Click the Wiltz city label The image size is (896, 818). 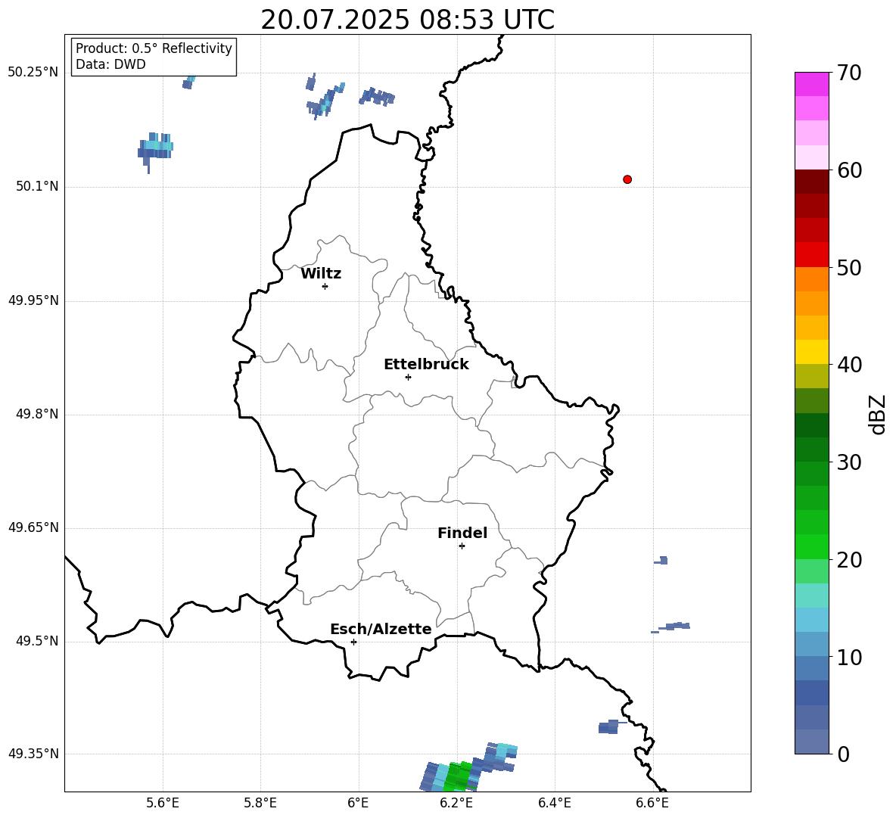(321, 274)
